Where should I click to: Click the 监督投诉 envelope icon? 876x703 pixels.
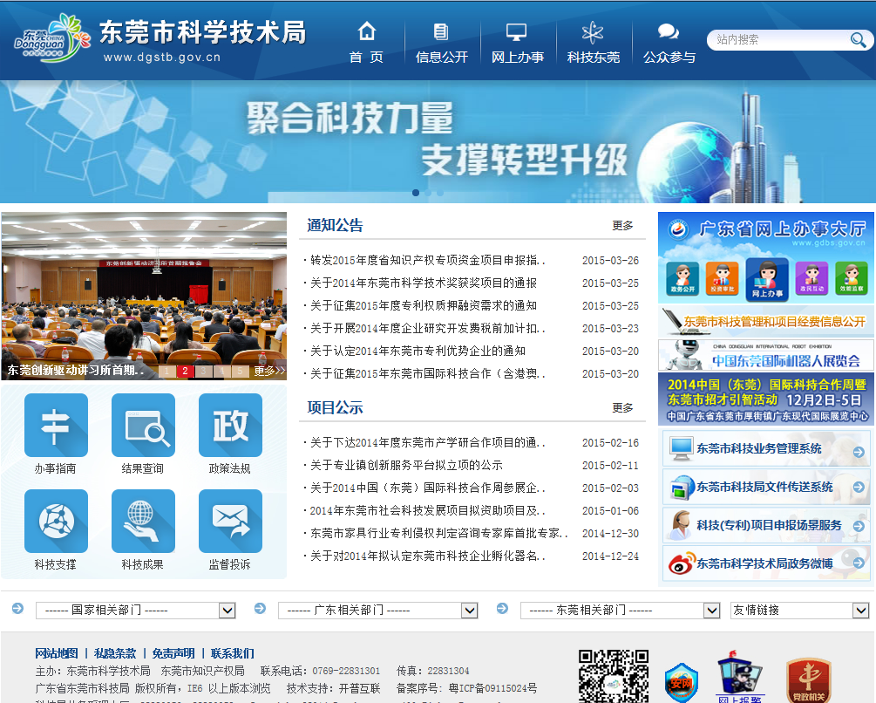230,521
